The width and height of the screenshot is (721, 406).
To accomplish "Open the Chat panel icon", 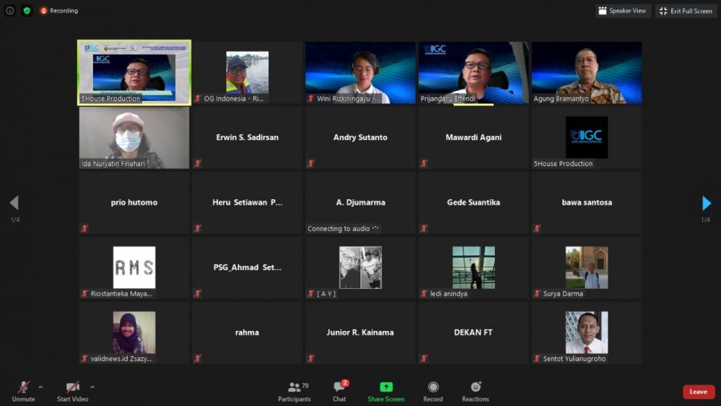I will [x=339, y=387].
